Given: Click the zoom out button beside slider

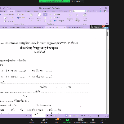Looking at the screenshot, I should (91, 116).
